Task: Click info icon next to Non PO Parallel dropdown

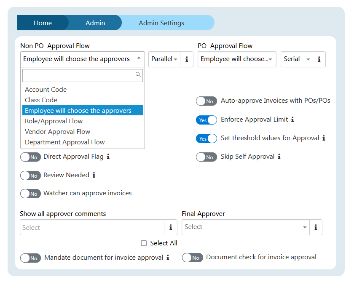Action: coord(187,59)
